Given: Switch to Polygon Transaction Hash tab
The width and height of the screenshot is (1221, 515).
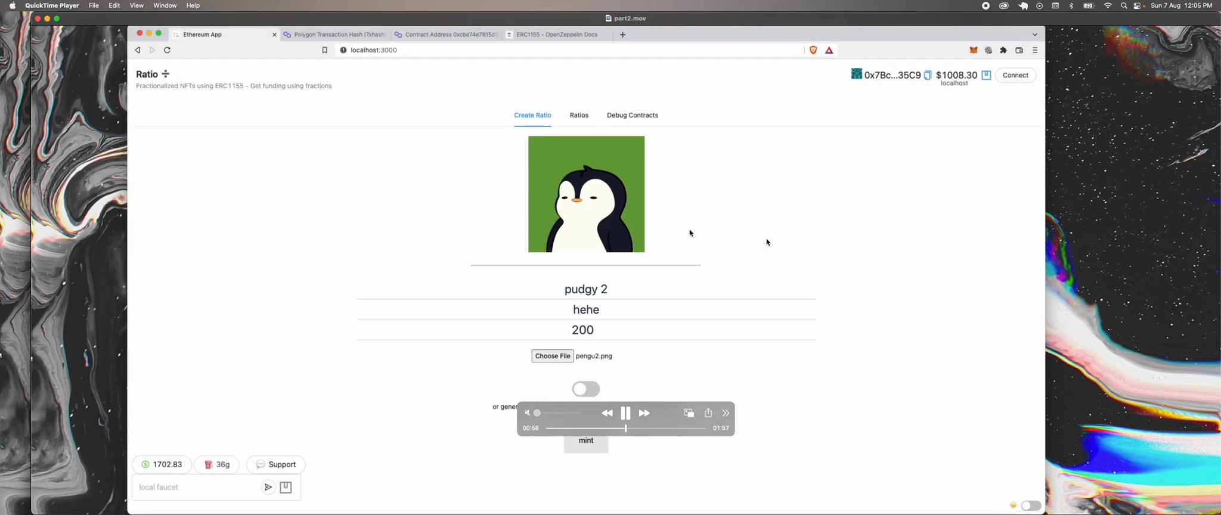Looking at the screenshot, I should pyautogui.click(x=334, y=35).
